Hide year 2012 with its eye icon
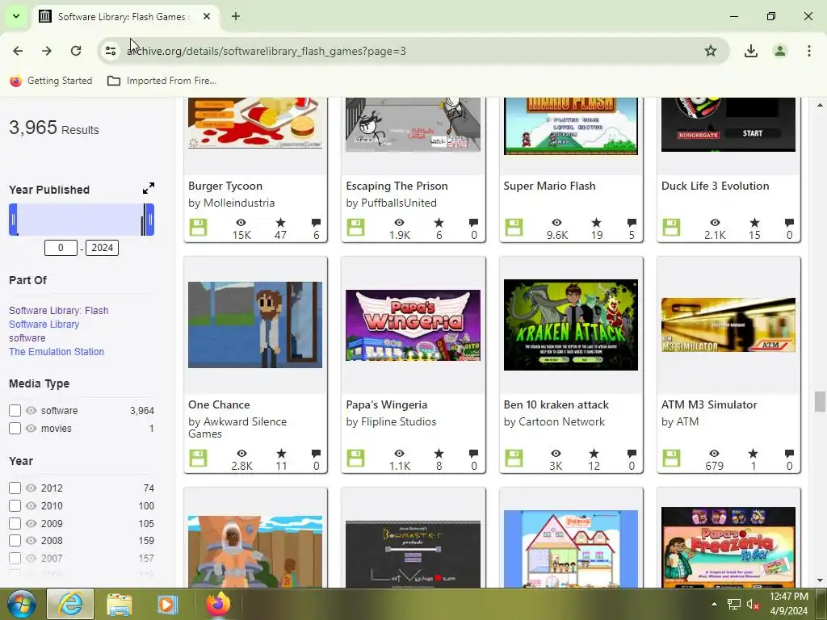Image resolution: width=827 pixels, height=620 pixels. click(31, 488)
